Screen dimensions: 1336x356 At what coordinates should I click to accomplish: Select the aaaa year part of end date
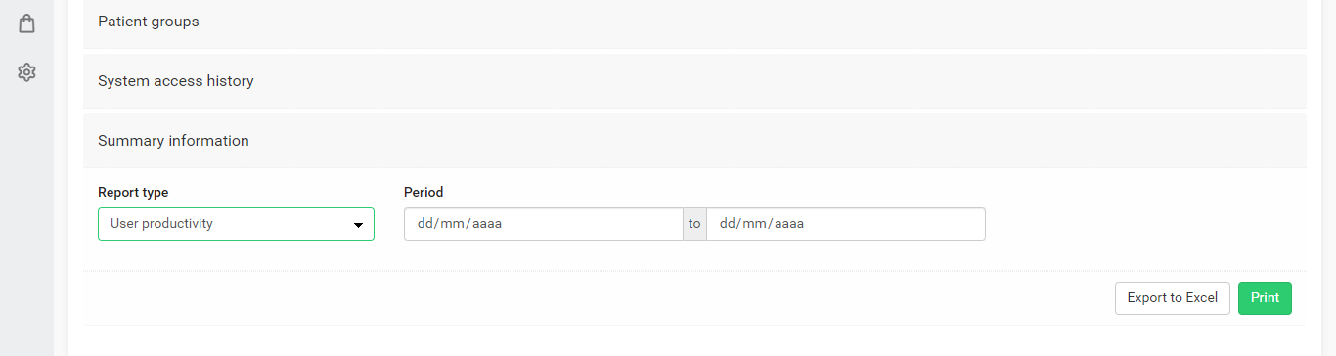[x=789, y=224]
